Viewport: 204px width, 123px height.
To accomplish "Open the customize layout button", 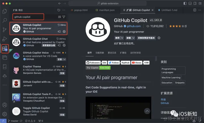I will pyautogui.click(x=200, y=3).
